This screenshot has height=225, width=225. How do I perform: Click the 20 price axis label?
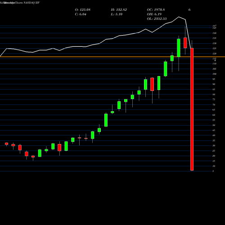(214, 156)
